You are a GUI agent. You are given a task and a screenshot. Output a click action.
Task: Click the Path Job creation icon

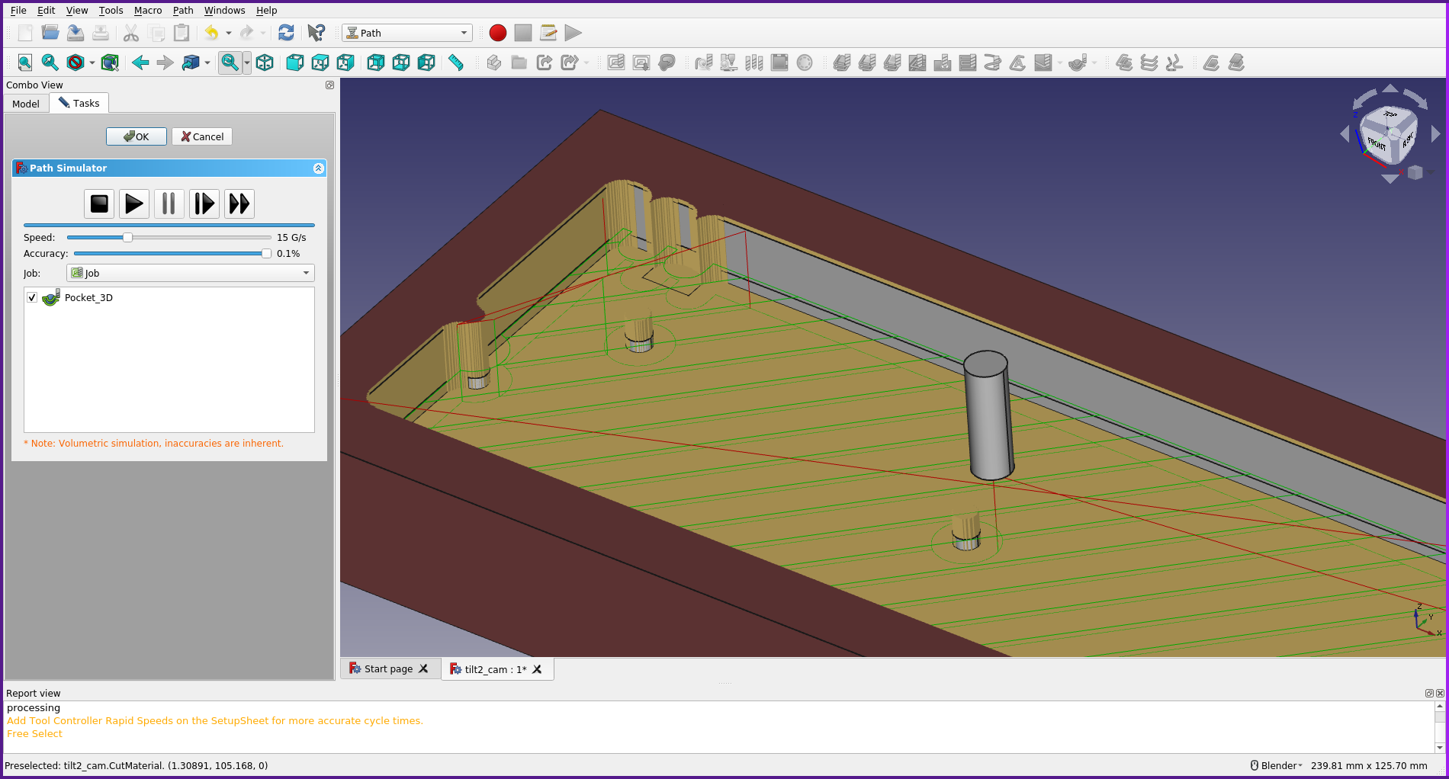tap(616, 63)
